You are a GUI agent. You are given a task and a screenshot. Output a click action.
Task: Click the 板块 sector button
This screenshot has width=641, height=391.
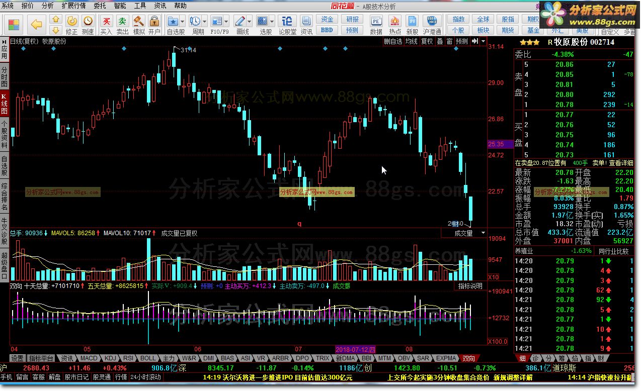point(483,30)
